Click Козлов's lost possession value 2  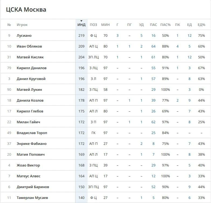click(x=177, y=101)
